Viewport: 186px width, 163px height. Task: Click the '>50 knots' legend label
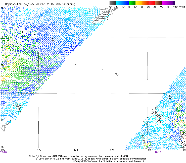pos(179,7)
